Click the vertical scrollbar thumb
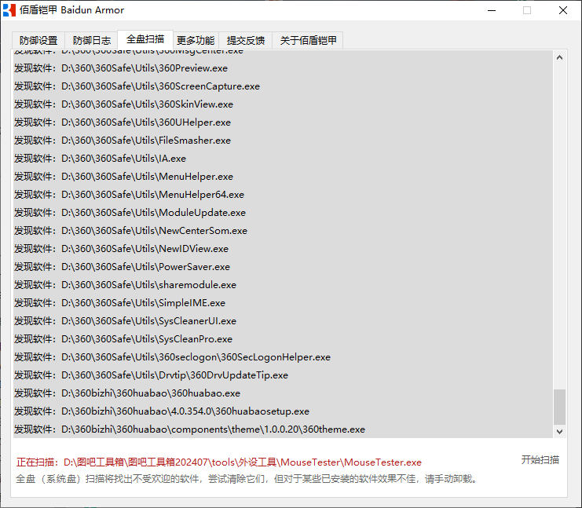Viewport: 582px width, 508px height. [x=559, y=407]
